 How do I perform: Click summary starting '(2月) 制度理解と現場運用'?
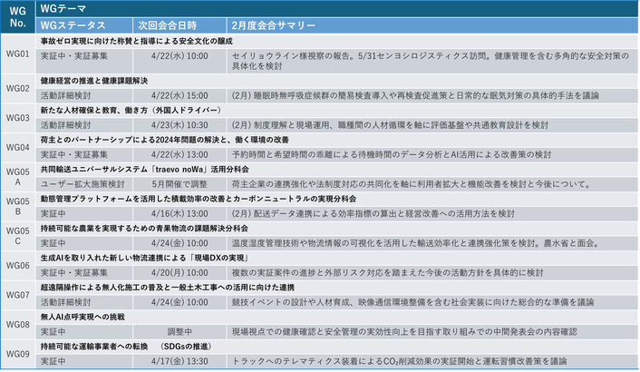click(390, 125)
